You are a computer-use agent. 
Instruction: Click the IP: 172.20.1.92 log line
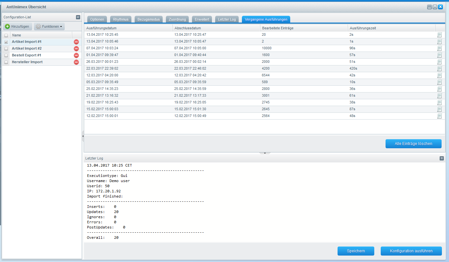pos(104,191)
